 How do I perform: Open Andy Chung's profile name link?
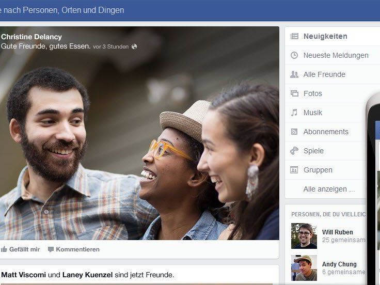tap(339, 264)
